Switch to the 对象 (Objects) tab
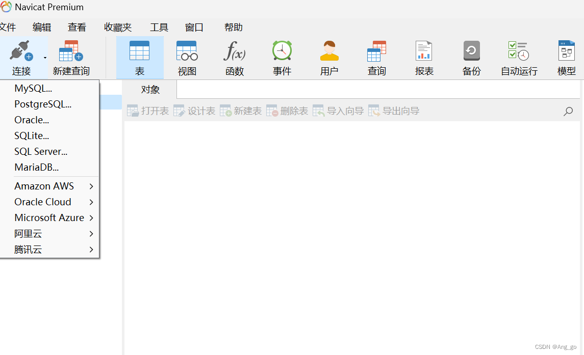 click(150, 89)
